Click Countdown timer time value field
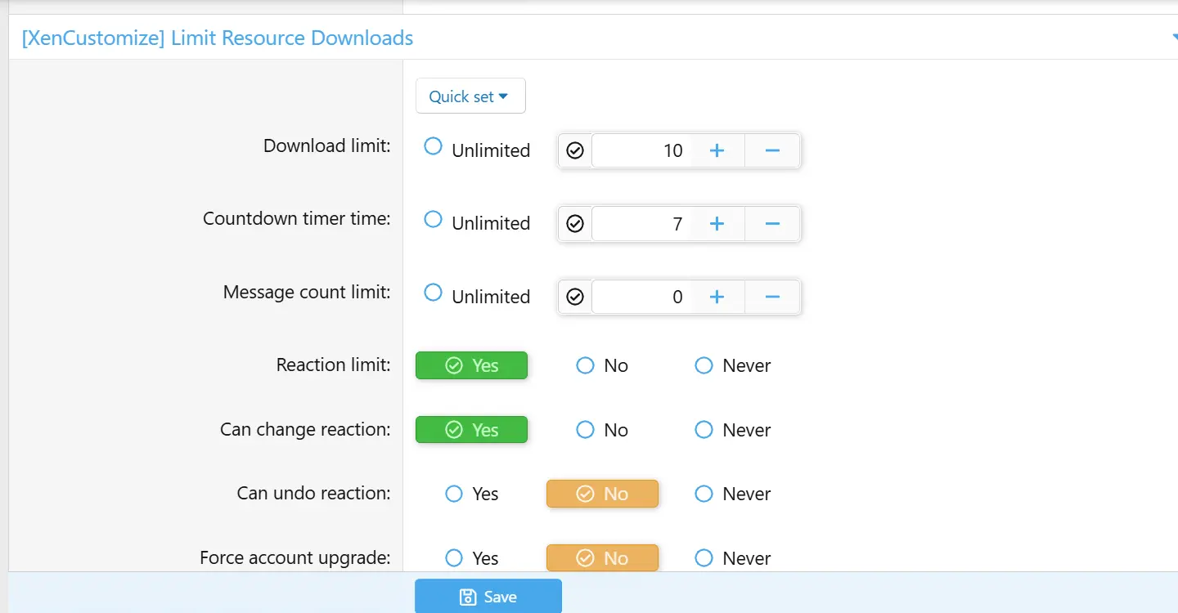The image size is (1178, 613). [641, 224]
